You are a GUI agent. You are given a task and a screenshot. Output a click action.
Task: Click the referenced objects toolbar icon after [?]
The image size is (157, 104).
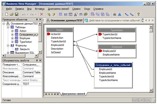pyautogui.click(x=86, y=14)
